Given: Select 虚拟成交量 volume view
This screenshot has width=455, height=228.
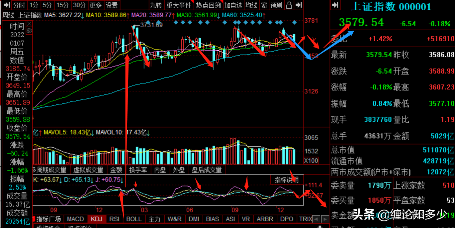Looking at the screenshot, I should [x=88, y=170].
